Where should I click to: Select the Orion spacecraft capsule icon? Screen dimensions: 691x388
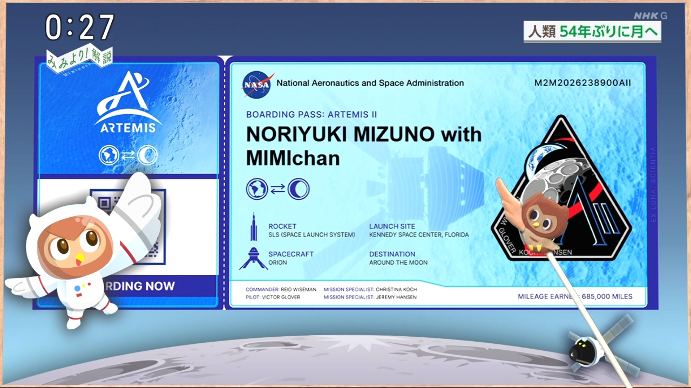[x=254, y=258]
